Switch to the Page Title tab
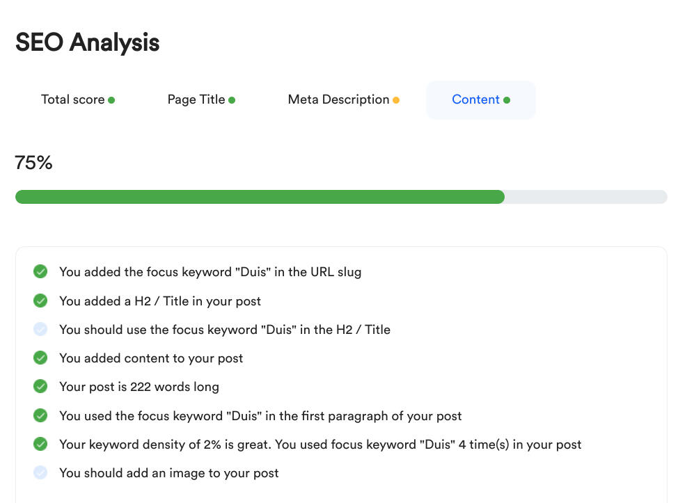Image resolution: width=694 pixels, height=503 pixels. (201, 99)
